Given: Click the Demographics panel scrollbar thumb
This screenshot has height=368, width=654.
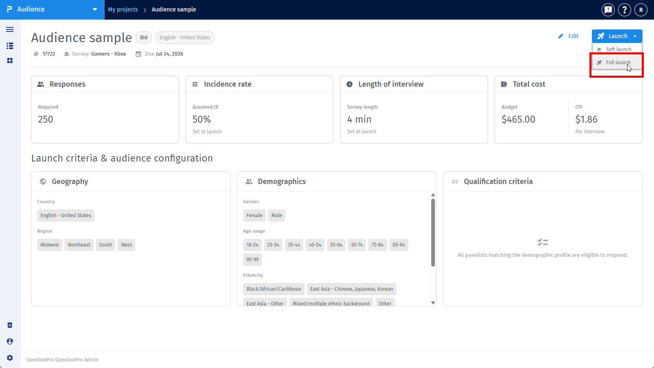Looking at the screenshot, I should pos(433,233).
